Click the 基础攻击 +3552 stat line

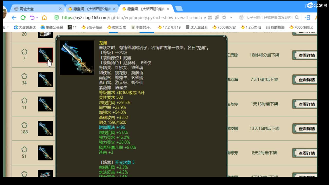113,117
